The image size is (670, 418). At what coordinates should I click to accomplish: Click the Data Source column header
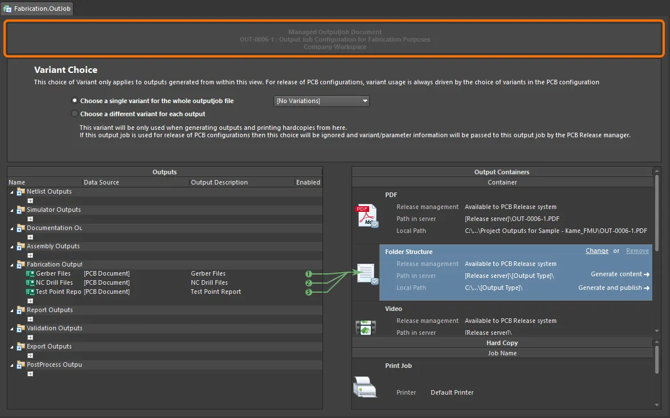point(101,182)
